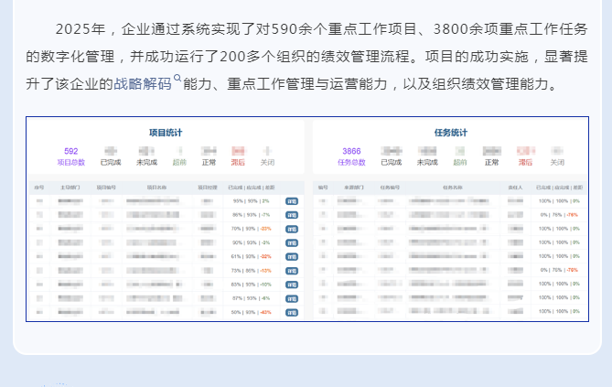Image resolution: width=612 pixels, height=387 pixels.
Task: Select 592 项目总数 in project statistics
Action: click(x=71, y=156)
